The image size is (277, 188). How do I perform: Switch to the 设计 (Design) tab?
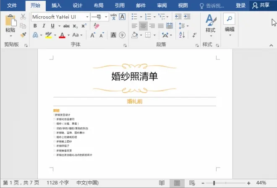[77, 5]
